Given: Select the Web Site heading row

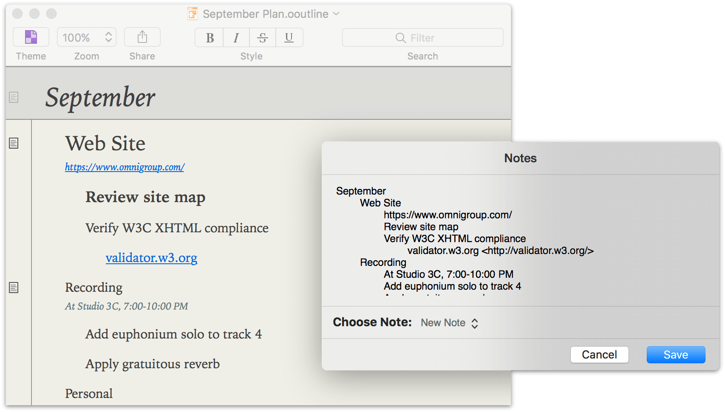Looking at the screenshot, I should 105,143.
